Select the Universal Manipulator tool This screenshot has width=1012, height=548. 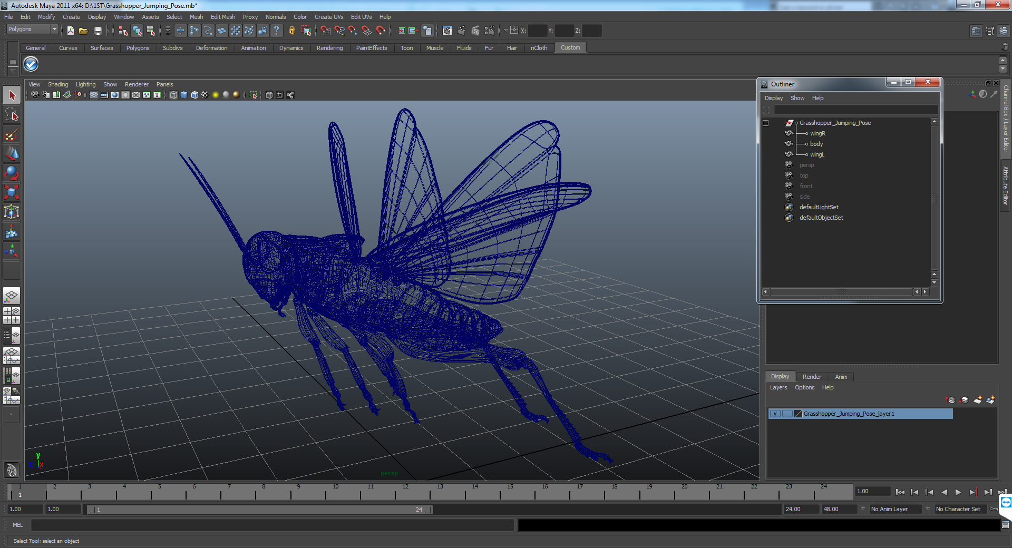(12, 212)
